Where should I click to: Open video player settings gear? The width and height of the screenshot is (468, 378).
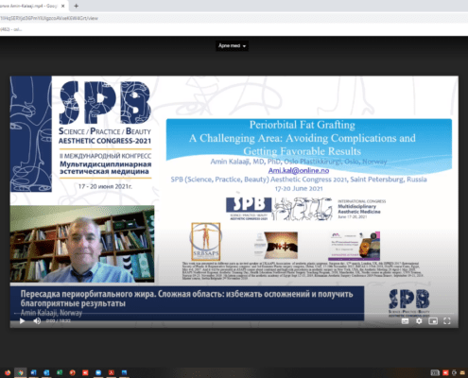[419, 320]
